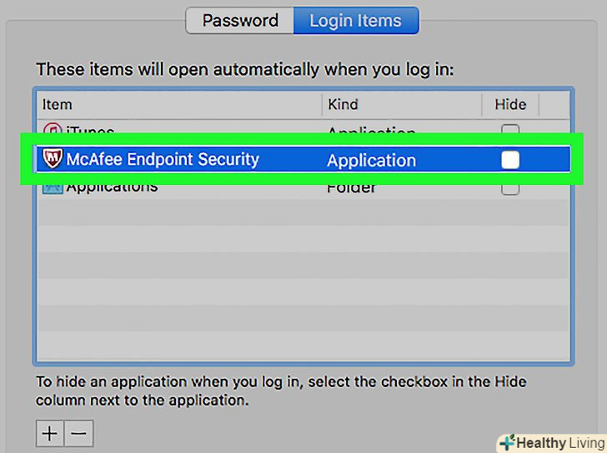The height and width of the screenshot is (453, 607).
Task: Check Hide box for Applications folder
Action: (x=509, y=187)
